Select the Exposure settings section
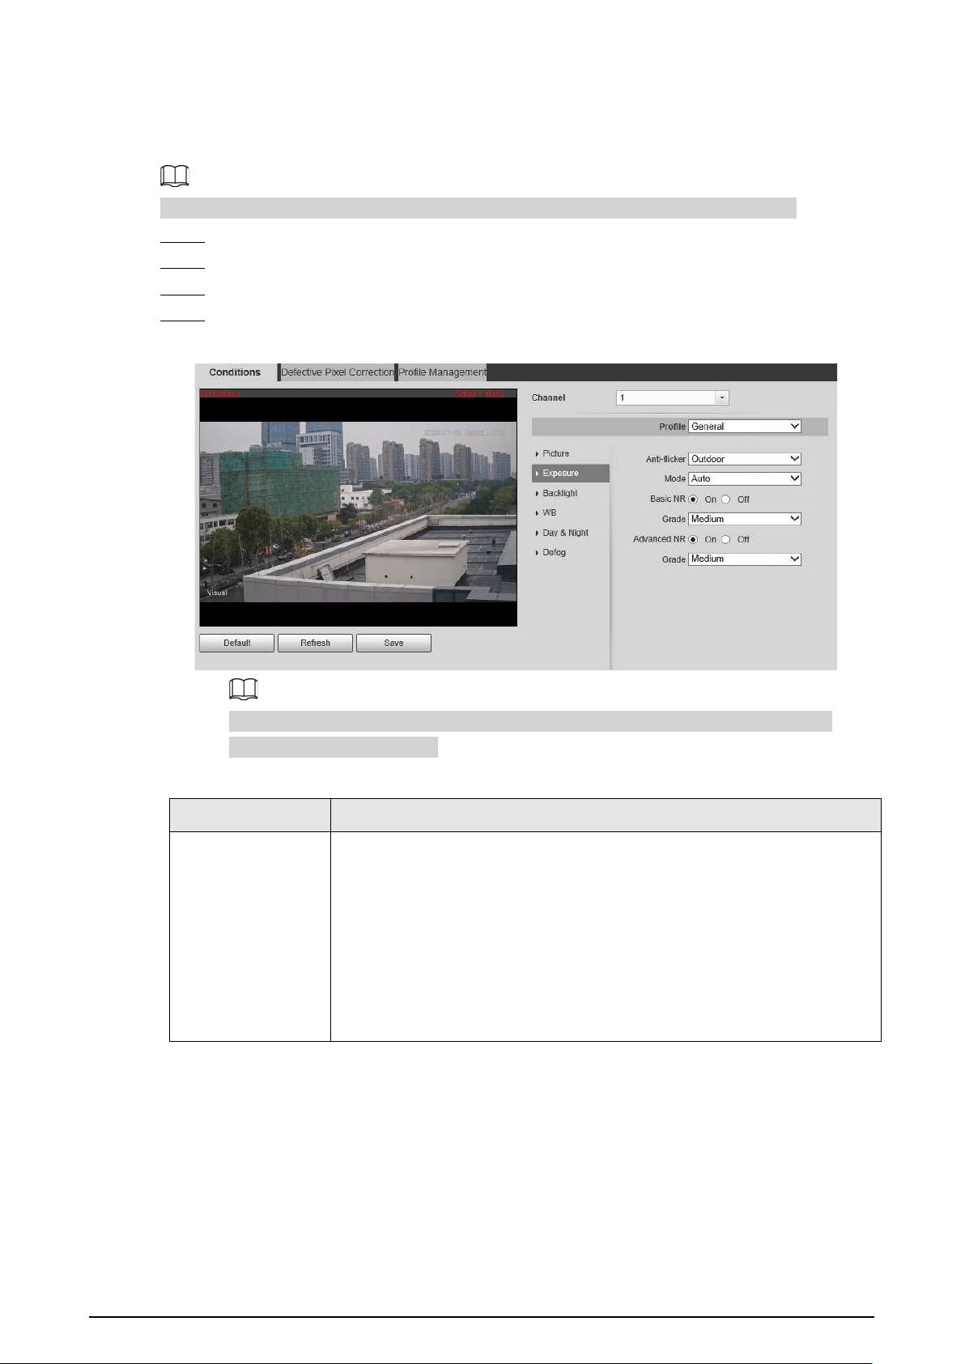Image resolution: width=965 pixels, height=1364 pixels. click(x=570, y=473)
